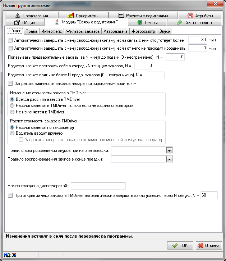
Task: Expand sound rule dropdown for trip start
Action: [x=169, y=150]
